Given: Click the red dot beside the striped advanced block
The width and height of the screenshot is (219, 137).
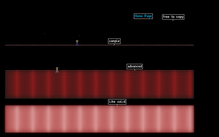Looking at the screenshot, I should point(201,93).
